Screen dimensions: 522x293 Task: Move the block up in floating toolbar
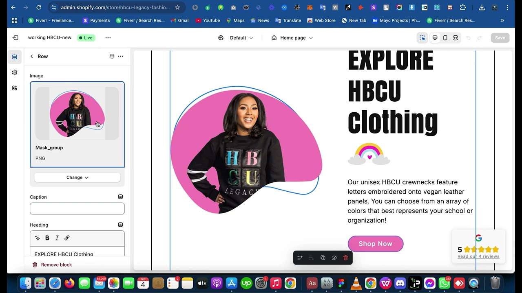[300, 258]
